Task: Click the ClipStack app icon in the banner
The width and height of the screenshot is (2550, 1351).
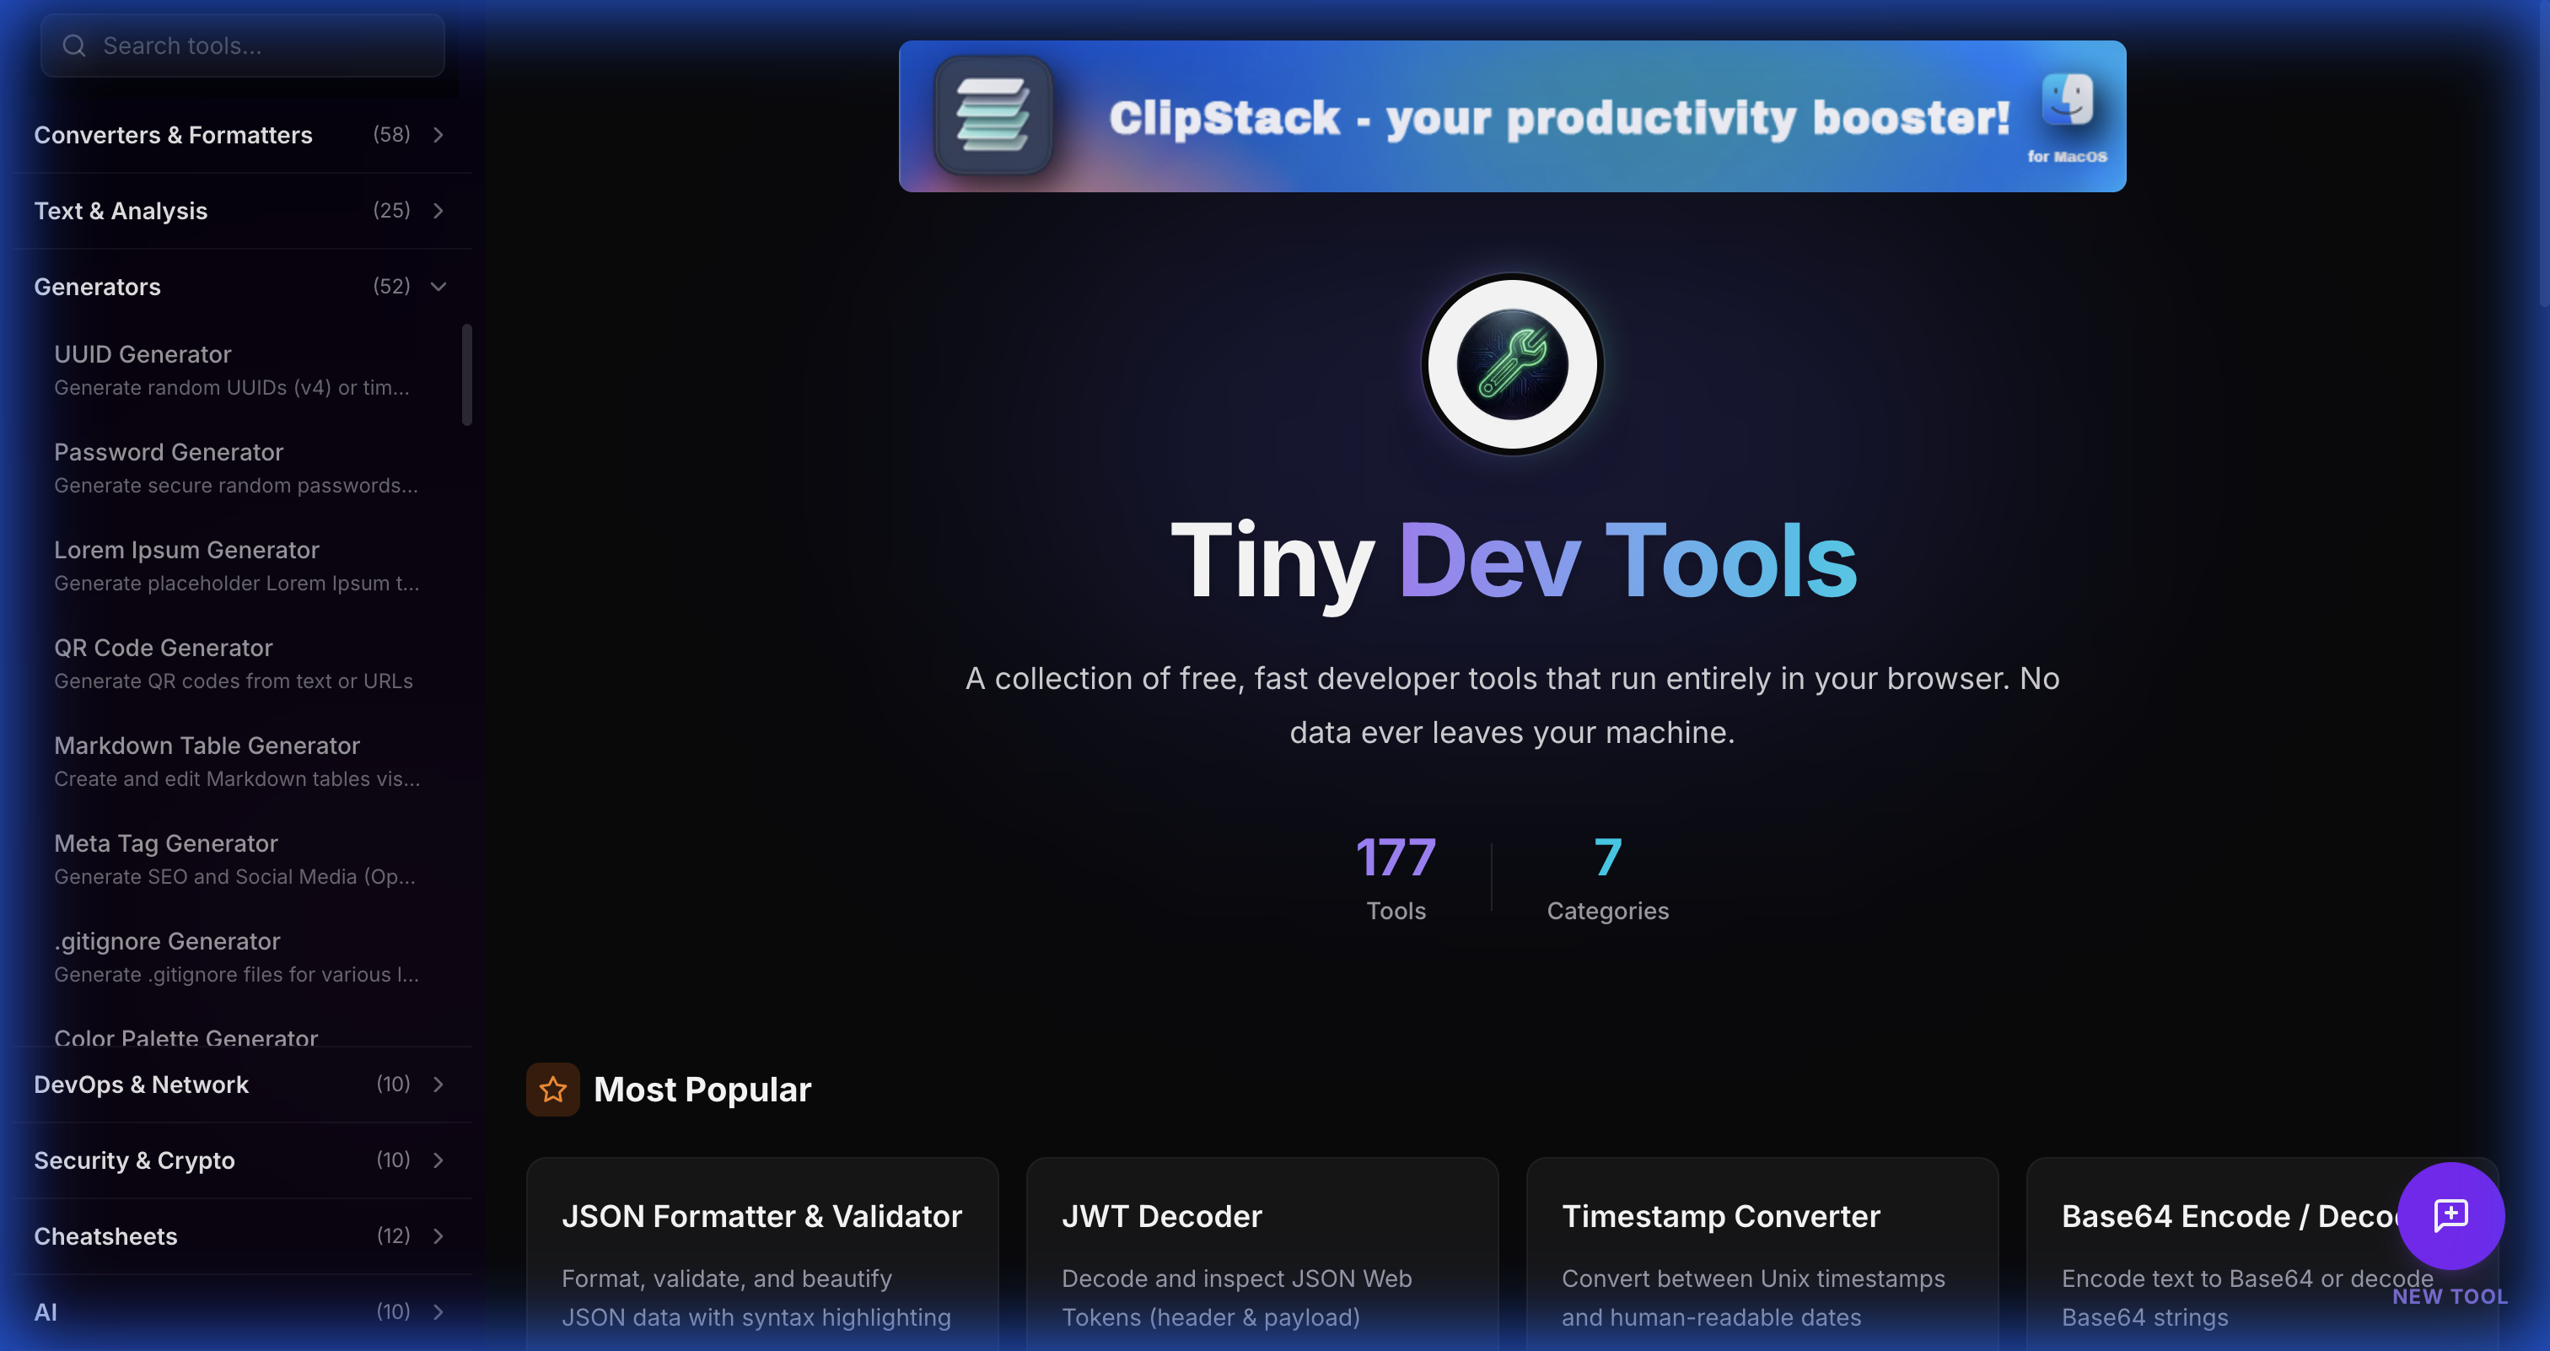Action: coord(993,116)
